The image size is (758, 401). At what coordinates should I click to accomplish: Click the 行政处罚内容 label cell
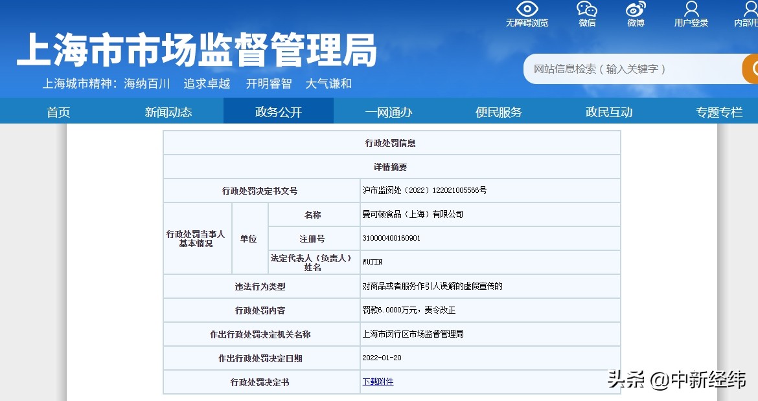pos(262,310)
